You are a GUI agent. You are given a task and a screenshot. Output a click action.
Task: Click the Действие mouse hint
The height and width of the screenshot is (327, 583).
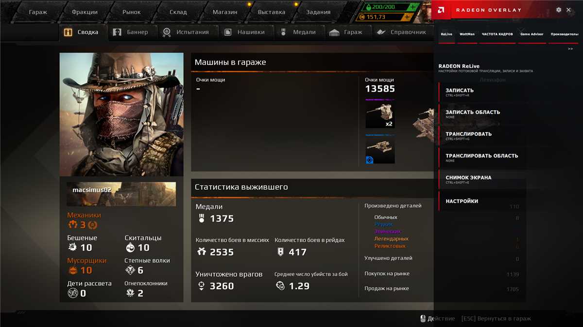click(x=437, y=318)
